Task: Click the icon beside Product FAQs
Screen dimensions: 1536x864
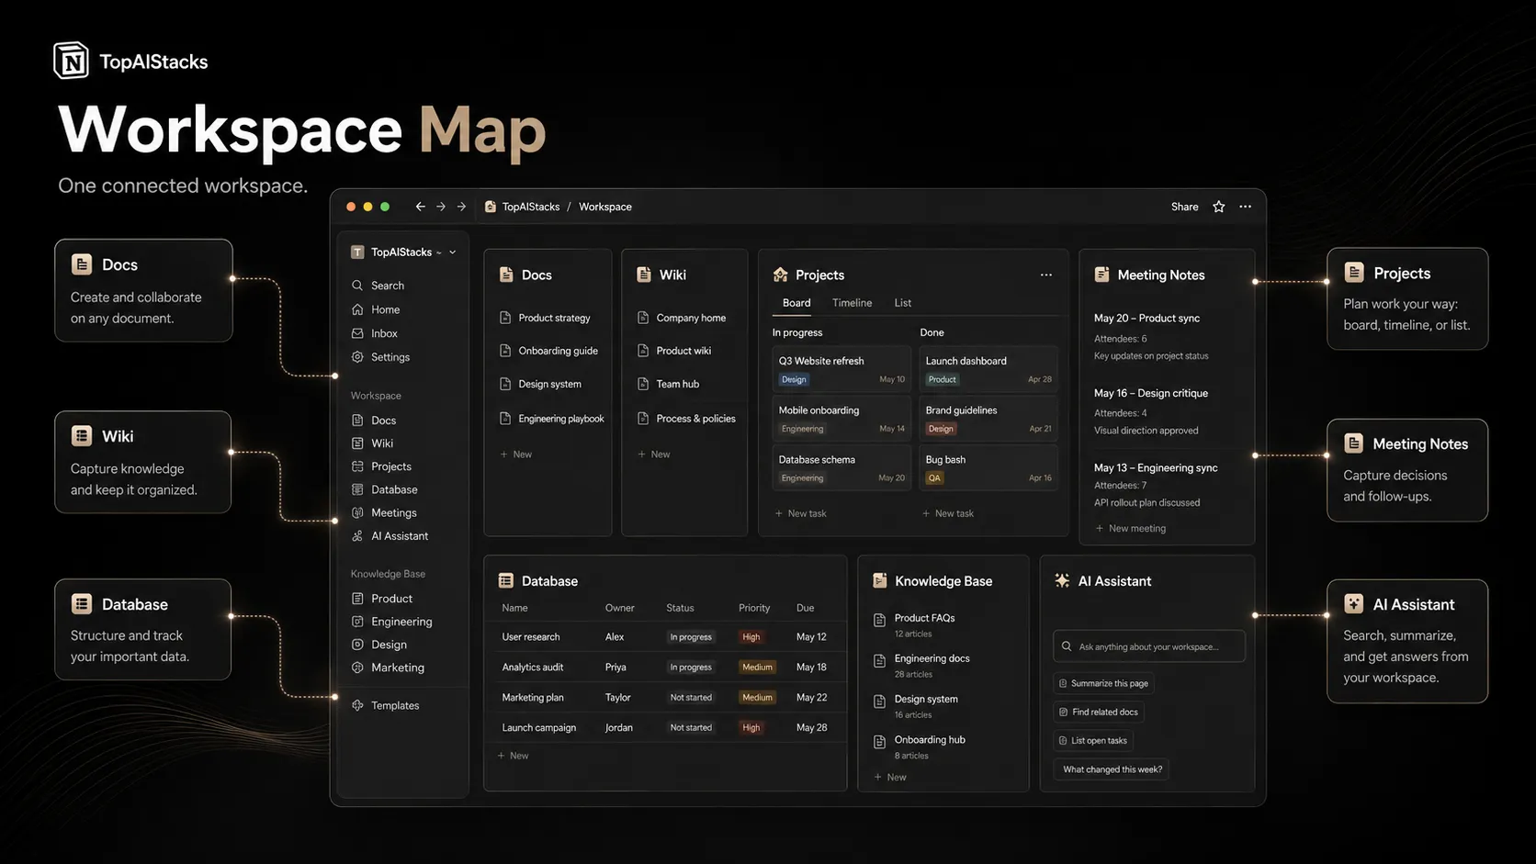Action: click(879, 620)
